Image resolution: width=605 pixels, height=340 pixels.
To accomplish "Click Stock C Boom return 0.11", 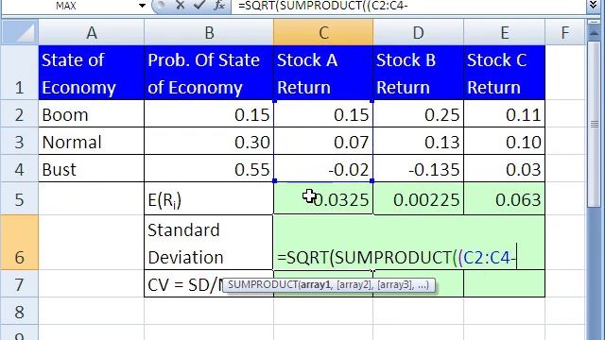I will pos(504,114).
